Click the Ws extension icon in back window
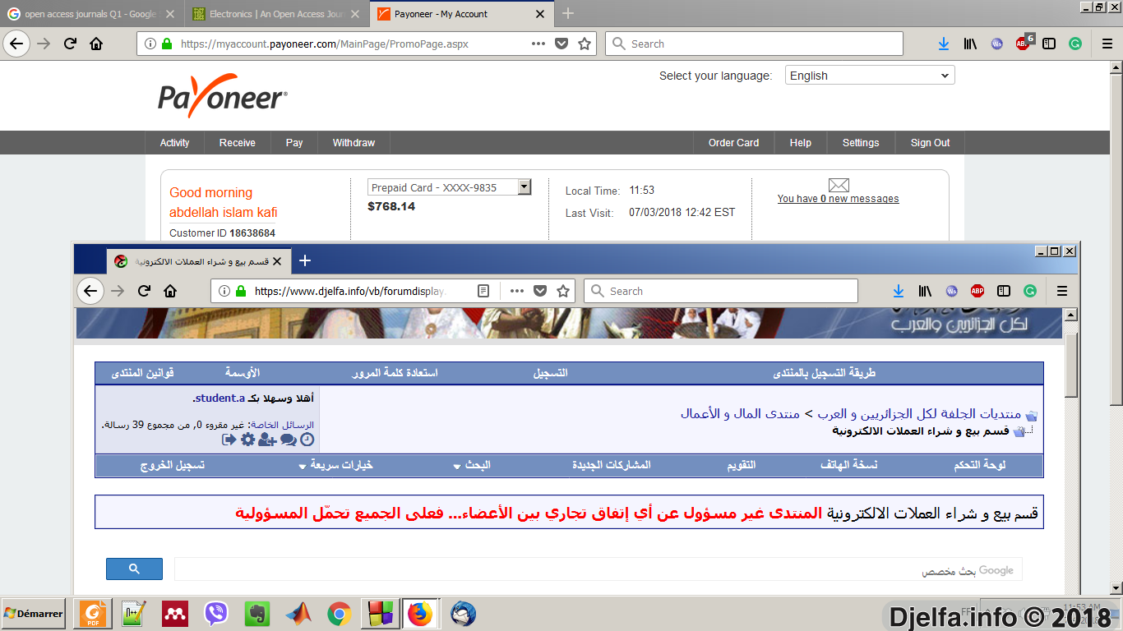Screen dimensions: 1123x631 [997, 44]
